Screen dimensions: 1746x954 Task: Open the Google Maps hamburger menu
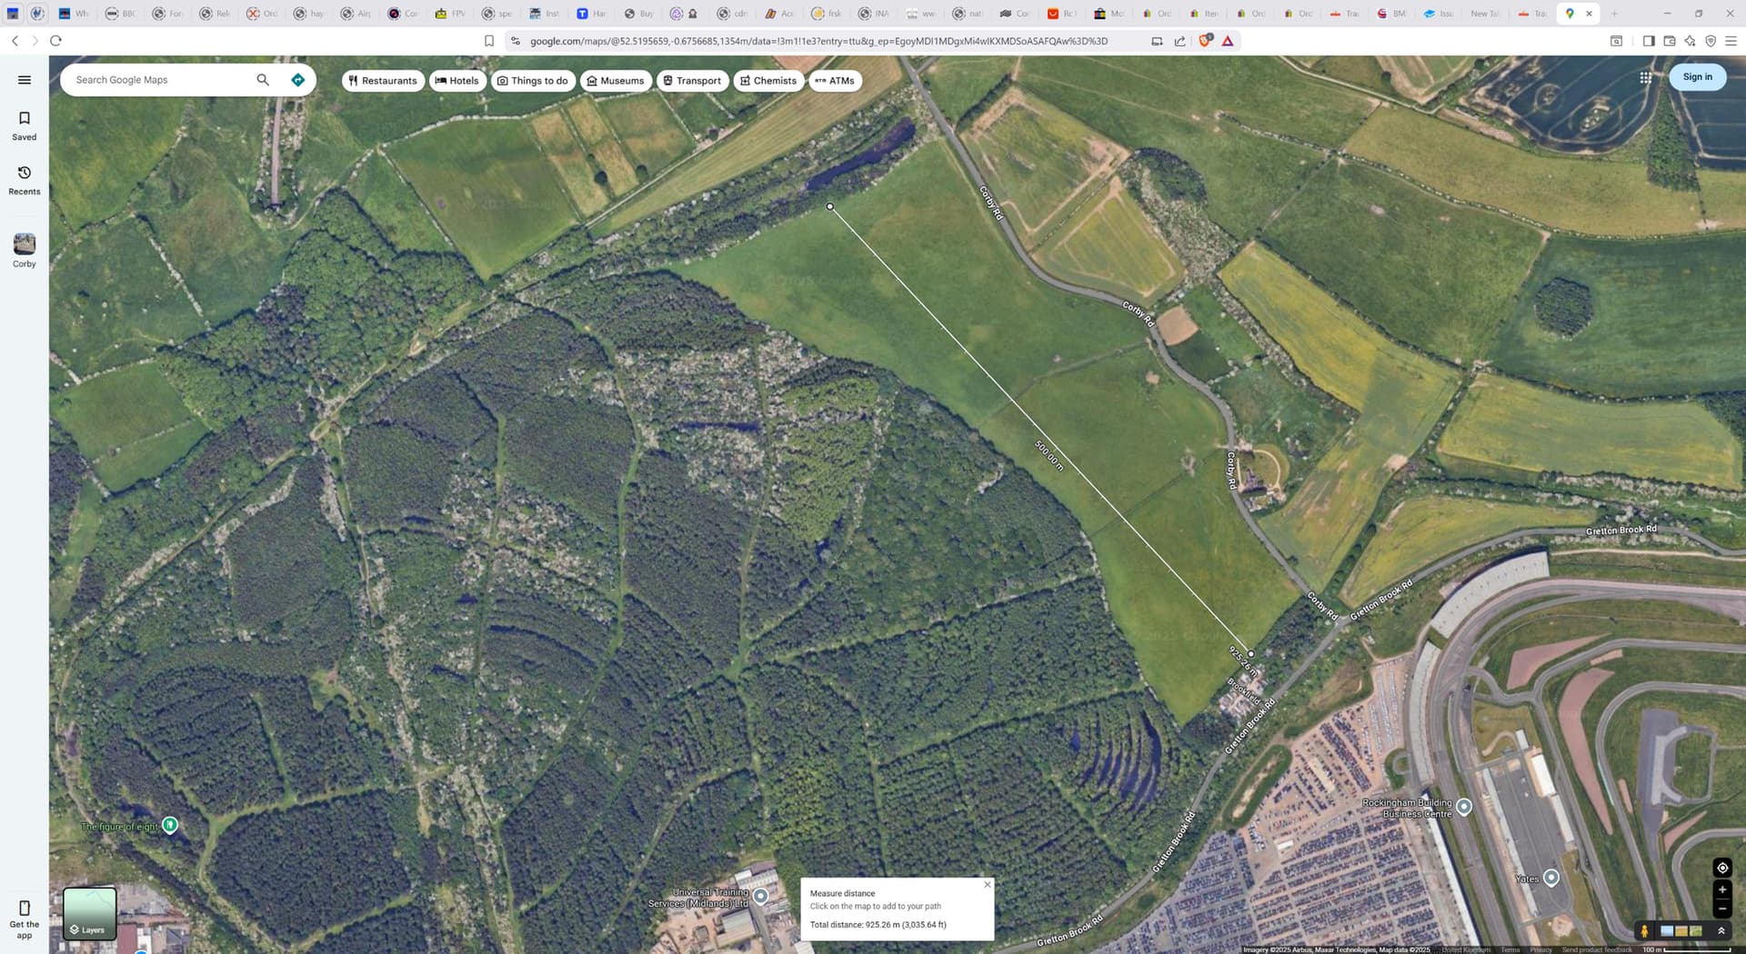pyautogui.click(x=25, y=80)
